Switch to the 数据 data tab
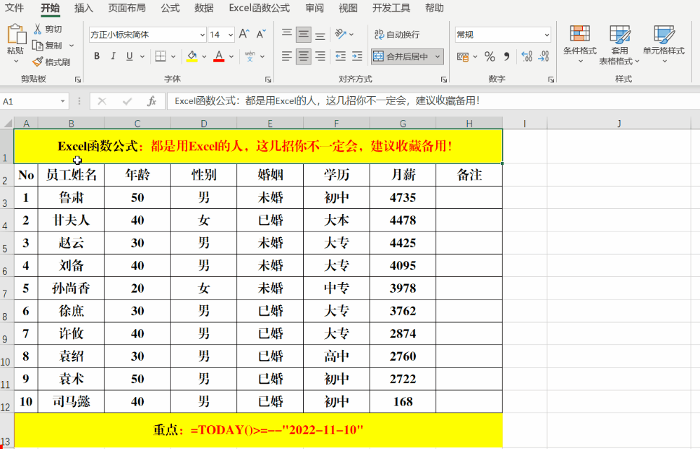 pos(204,8)
